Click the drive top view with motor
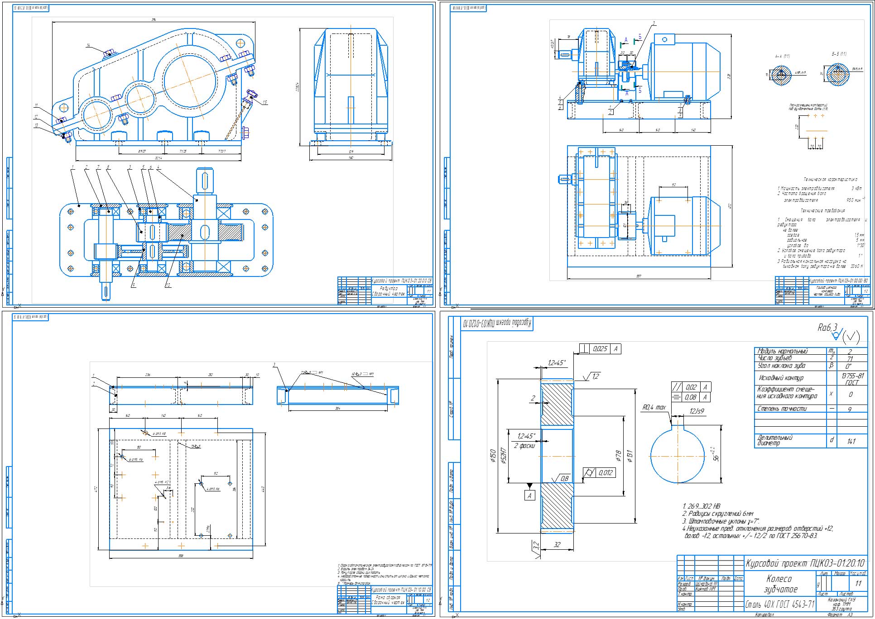Screen dimensions: 875x619 coord(639,207)
